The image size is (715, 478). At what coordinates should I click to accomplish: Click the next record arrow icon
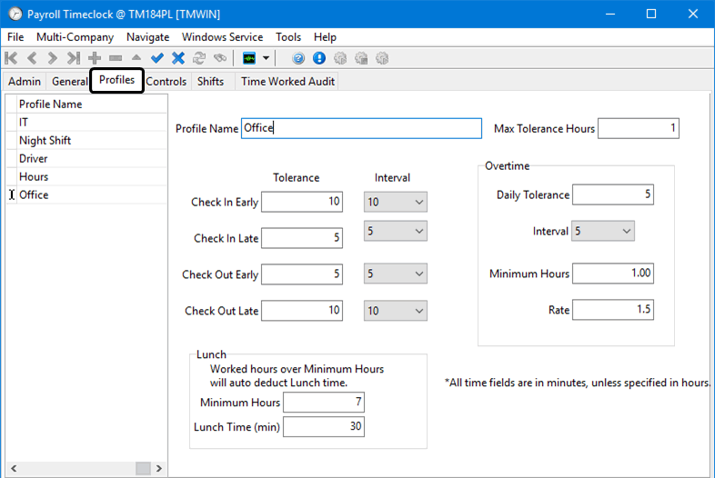[x=52, y=58]
